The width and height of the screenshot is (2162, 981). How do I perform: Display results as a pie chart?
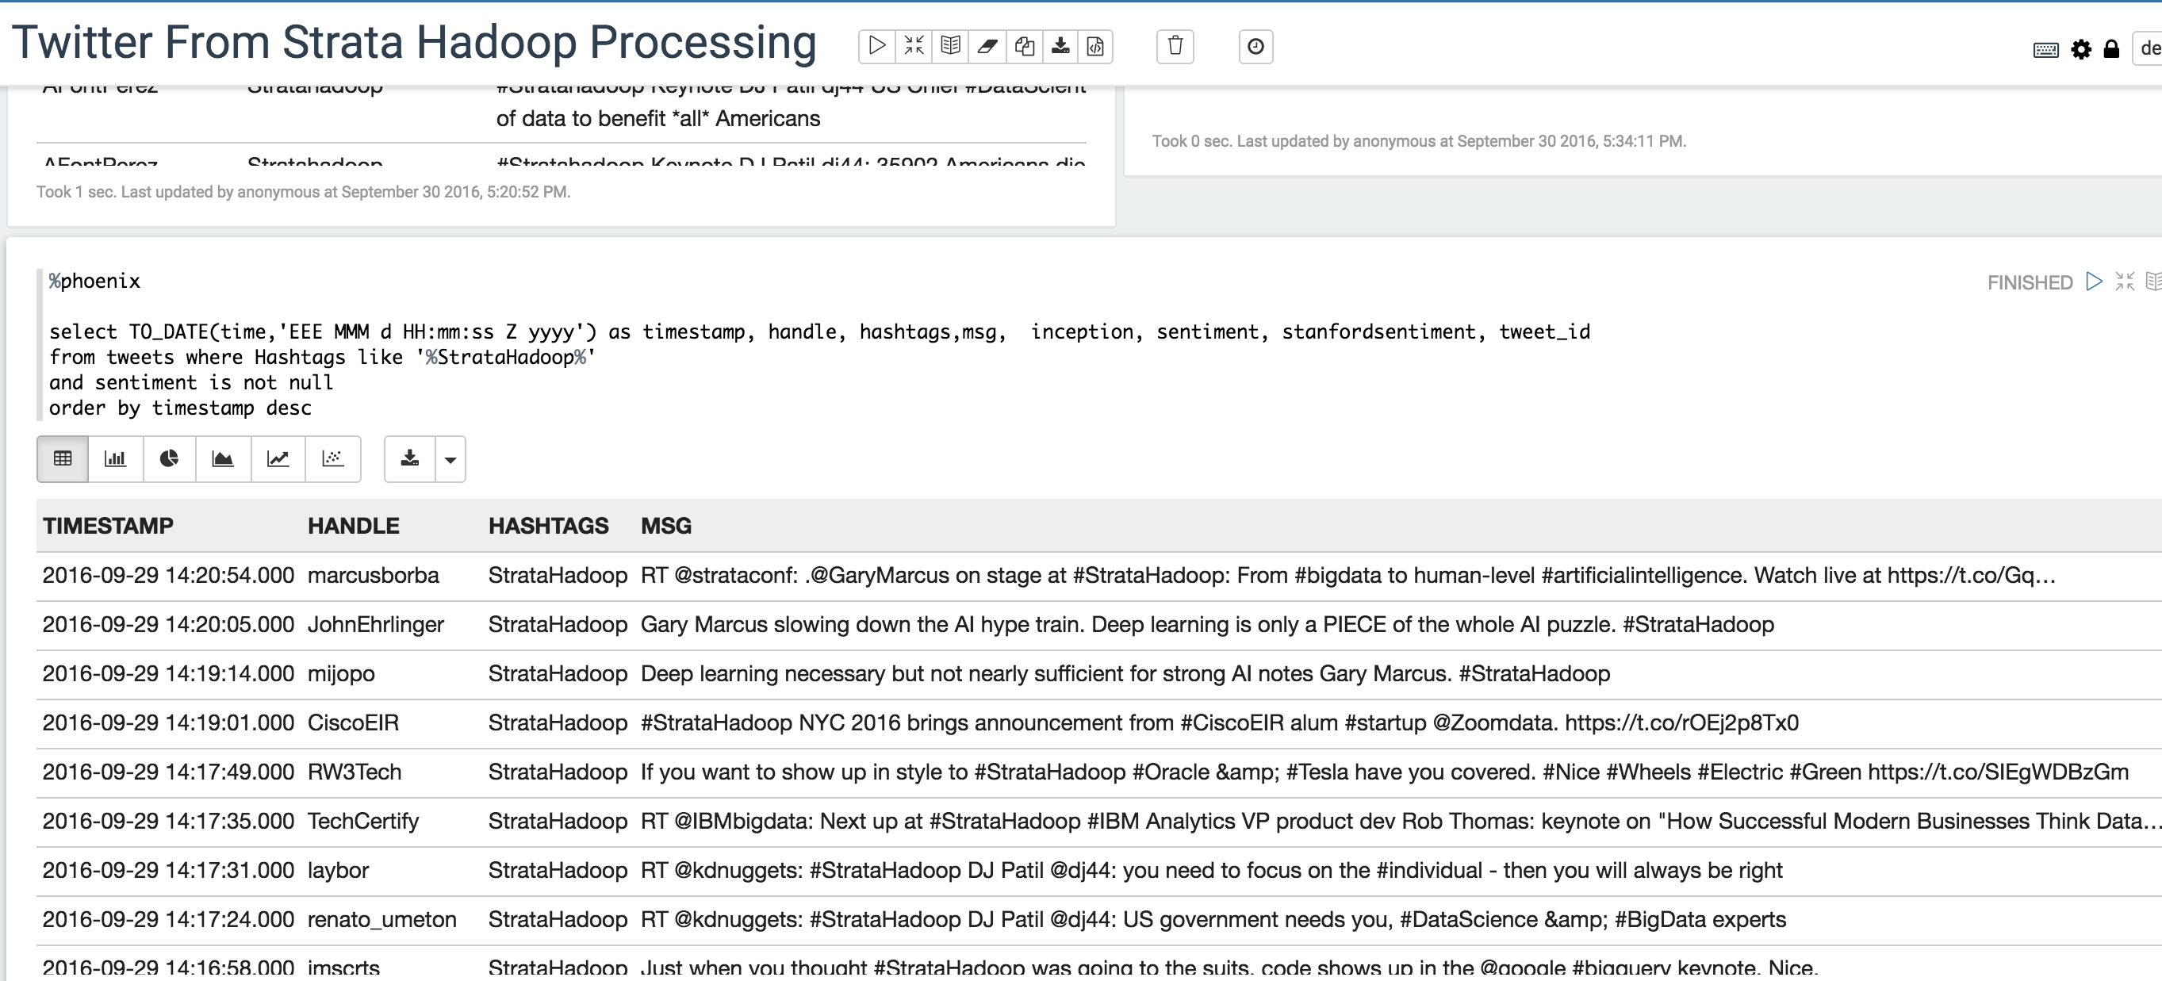click(170, 459)
